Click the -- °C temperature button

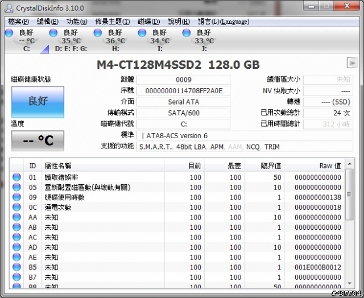coord(38,140)
